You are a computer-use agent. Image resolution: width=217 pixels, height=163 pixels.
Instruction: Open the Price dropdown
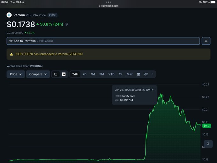tap(16, 74)
